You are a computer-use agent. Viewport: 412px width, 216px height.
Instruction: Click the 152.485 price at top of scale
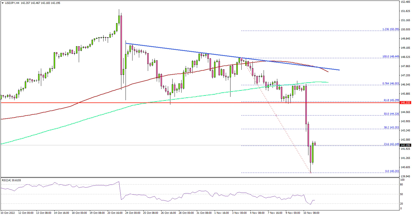405,2
